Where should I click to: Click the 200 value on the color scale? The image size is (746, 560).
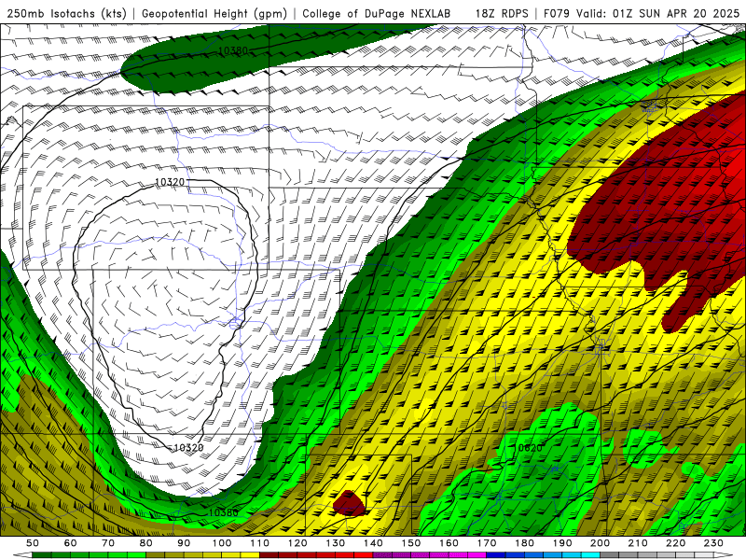[600, 543]
